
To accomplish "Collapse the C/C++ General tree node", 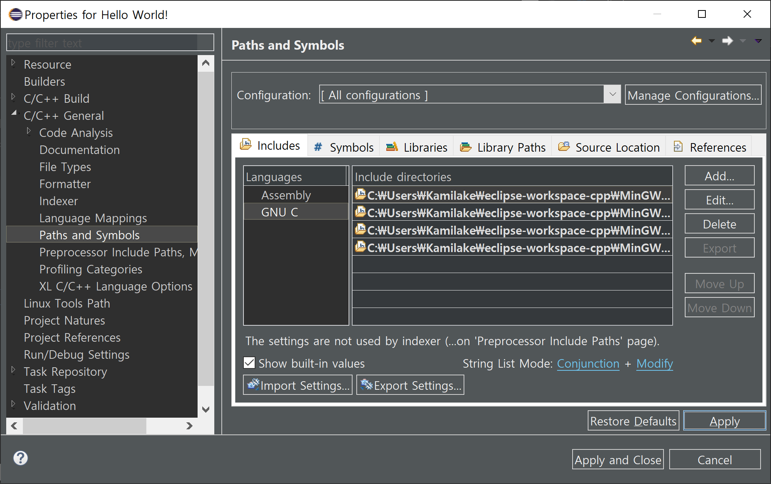I will click(x=14, y=114).
